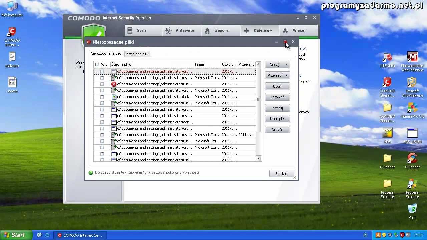Viewport: 427px width, 240px height.
Task: Click the Oczyść button
Action: point(277,130)
